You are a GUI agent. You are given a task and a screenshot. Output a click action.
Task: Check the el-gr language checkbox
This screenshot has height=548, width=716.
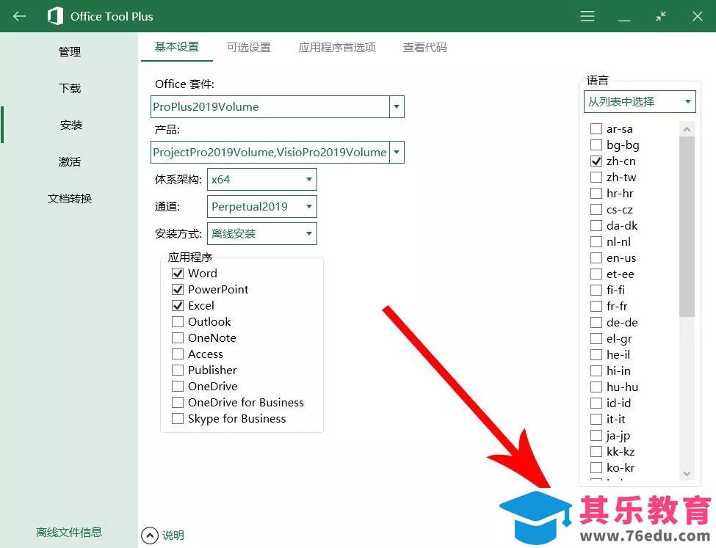tap(596, 339)
